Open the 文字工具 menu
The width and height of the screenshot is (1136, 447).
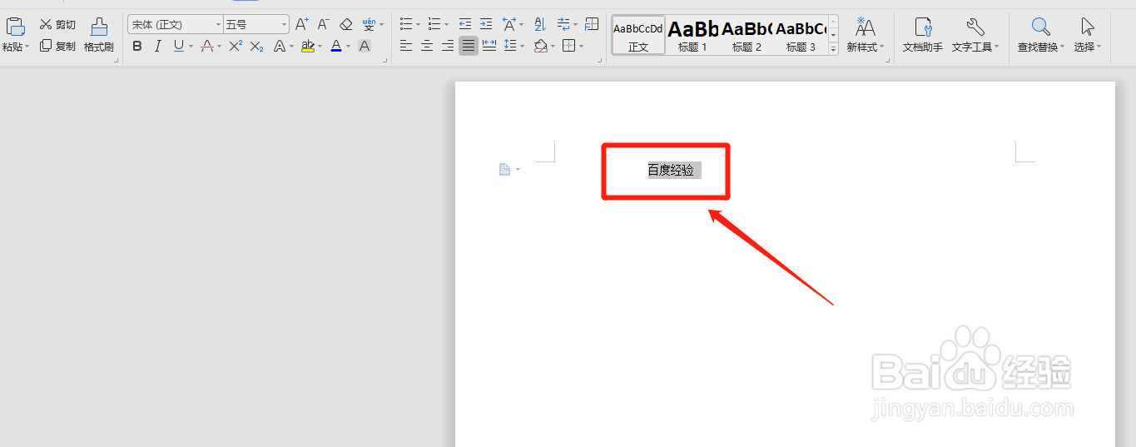975,35
